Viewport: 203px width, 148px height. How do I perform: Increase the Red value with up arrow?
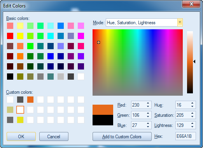(148, 103)
